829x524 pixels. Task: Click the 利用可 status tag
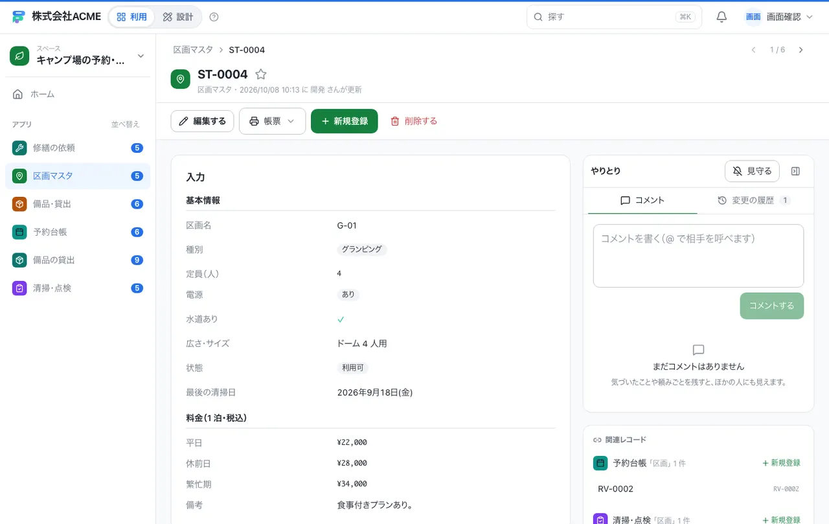point(353,368)
